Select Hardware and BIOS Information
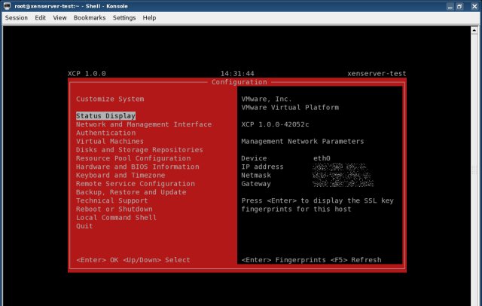 coord(137,167)
